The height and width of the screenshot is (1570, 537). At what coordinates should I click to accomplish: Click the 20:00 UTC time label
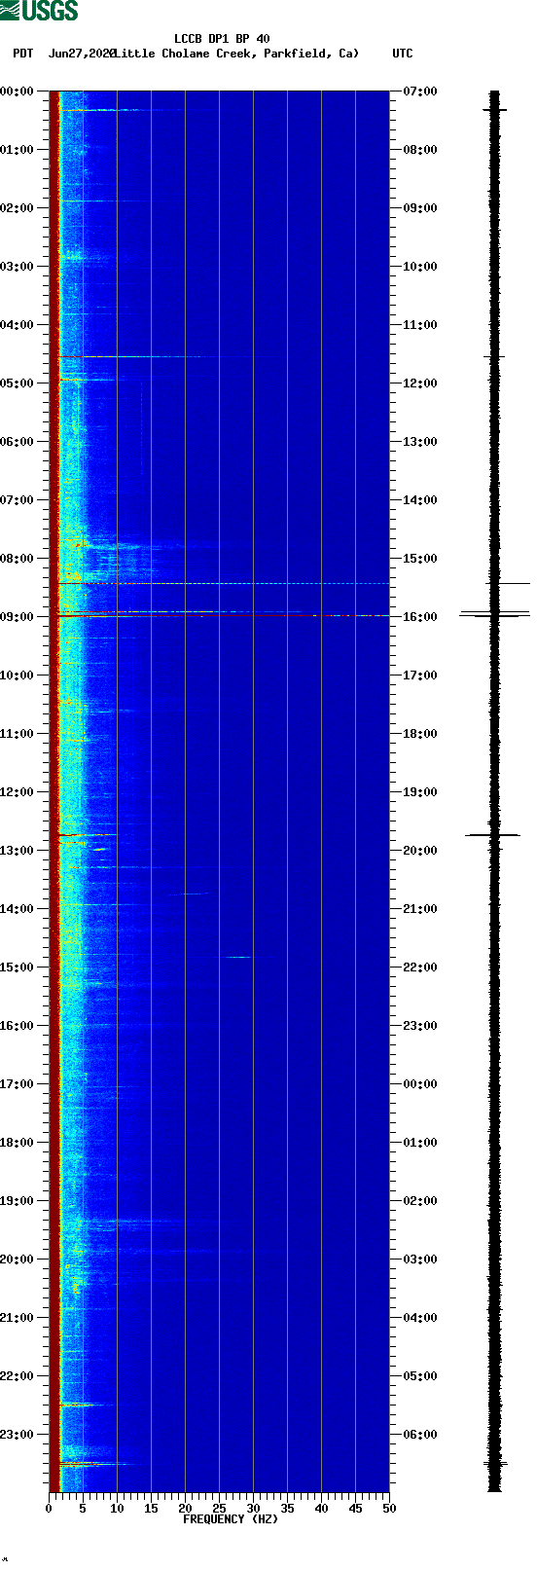pyautogui.click(x=420, y=851)
